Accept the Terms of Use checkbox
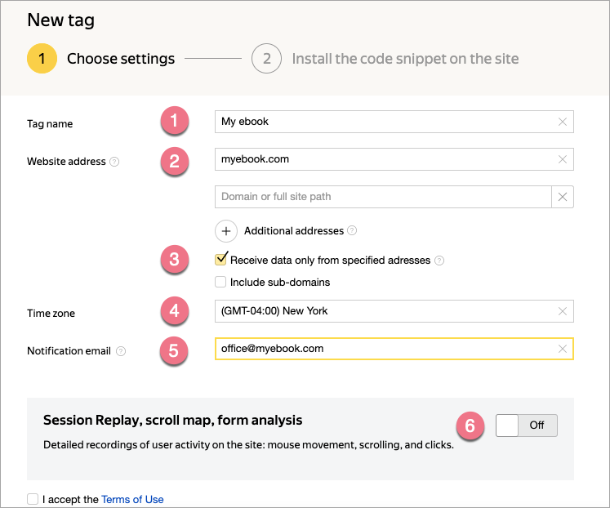610x508 pixels. click(33, 499)
